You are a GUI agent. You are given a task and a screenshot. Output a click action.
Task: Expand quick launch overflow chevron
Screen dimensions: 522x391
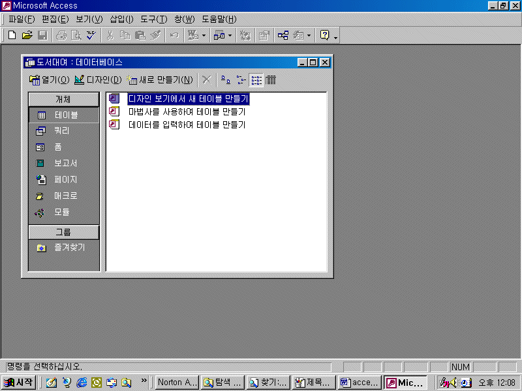click(x=144, y=380)
